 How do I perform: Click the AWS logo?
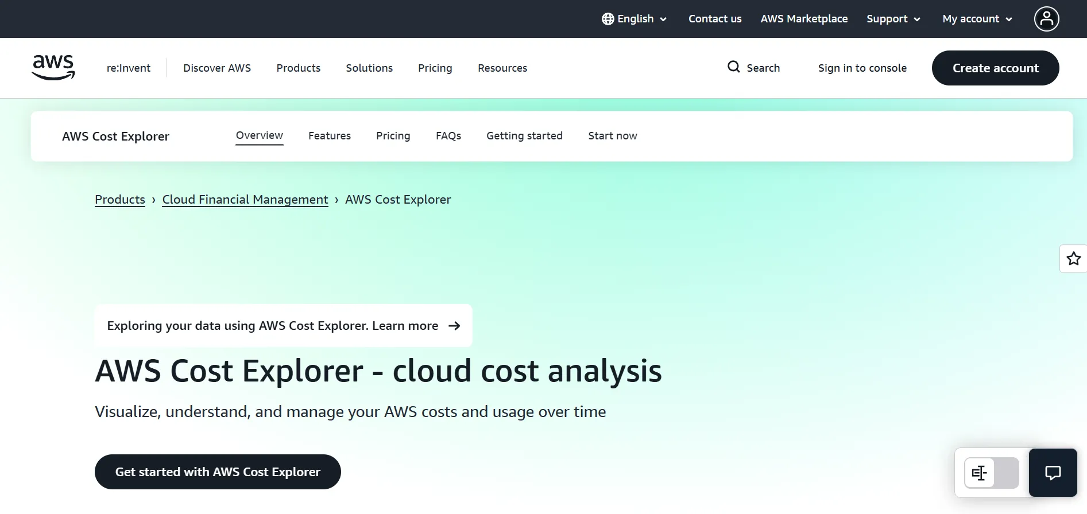(x=53, y=68)
